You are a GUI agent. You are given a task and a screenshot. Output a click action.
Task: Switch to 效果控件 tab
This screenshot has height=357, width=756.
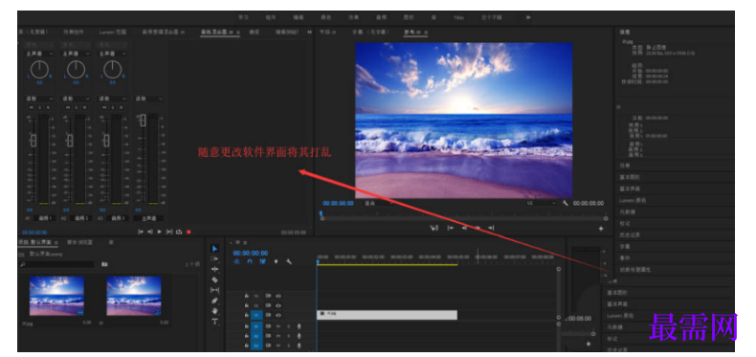pos(74,33)
